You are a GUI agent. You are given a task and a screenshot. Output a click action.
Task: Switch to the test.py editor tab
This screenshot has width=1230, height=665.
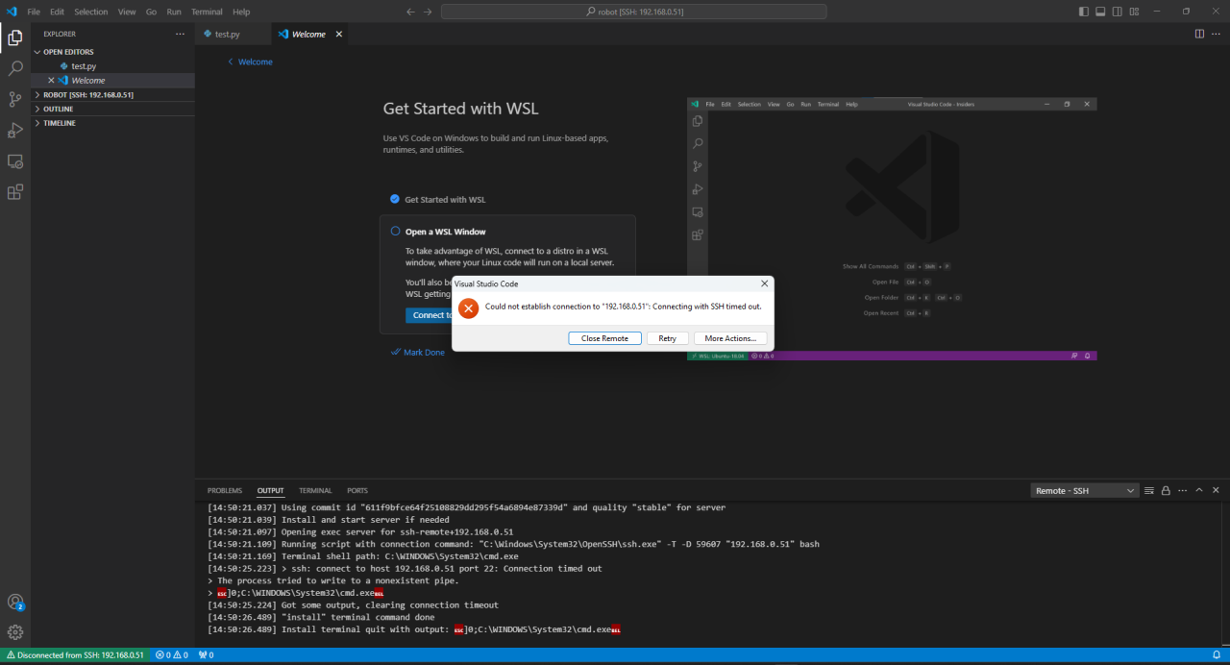(x=232, y=34)
